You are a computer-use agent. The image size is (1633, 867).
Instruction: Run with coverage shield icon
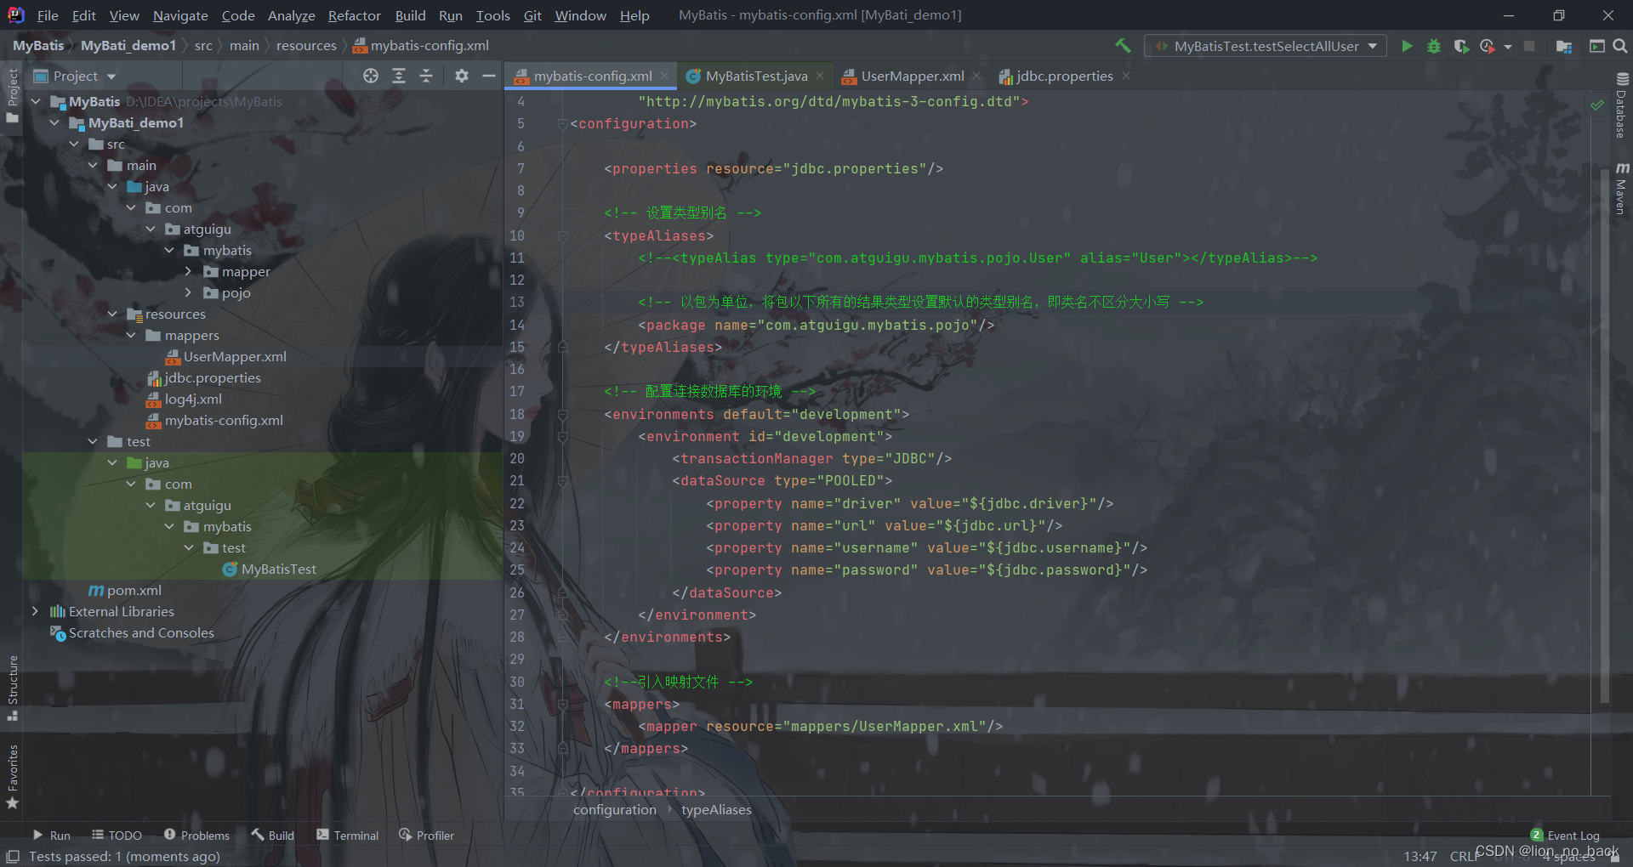1461,46
